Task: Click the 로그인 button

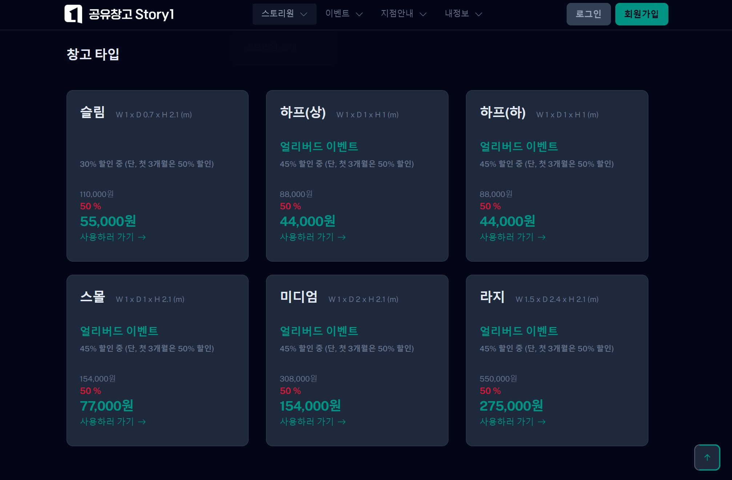Action: click(x=588, y=14)
